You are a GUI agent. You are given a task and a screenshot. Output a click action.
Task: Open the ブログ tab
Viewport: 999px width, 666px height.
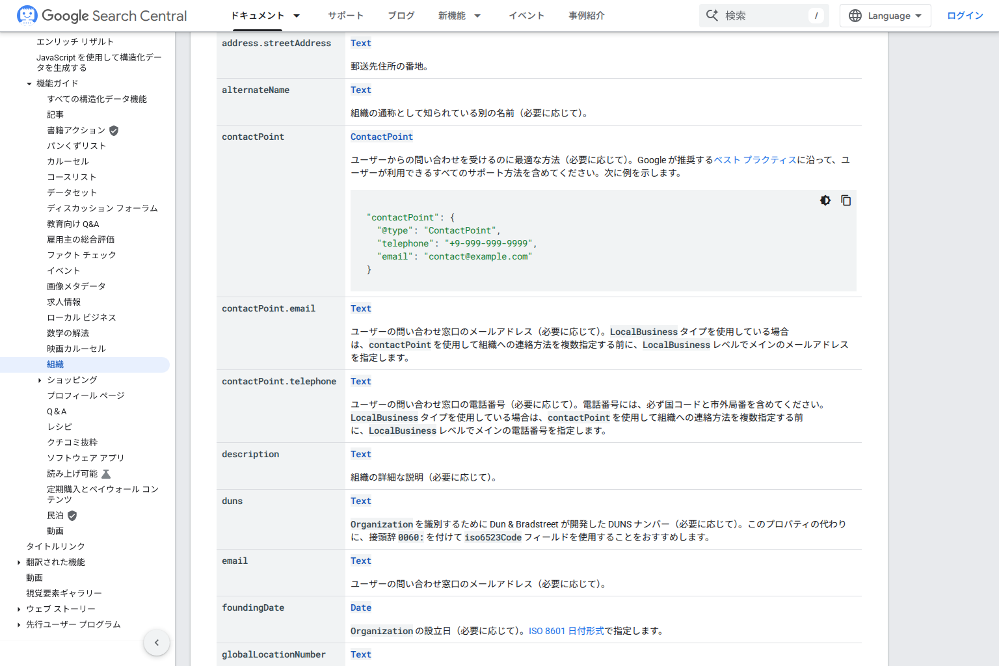(401, 16)
